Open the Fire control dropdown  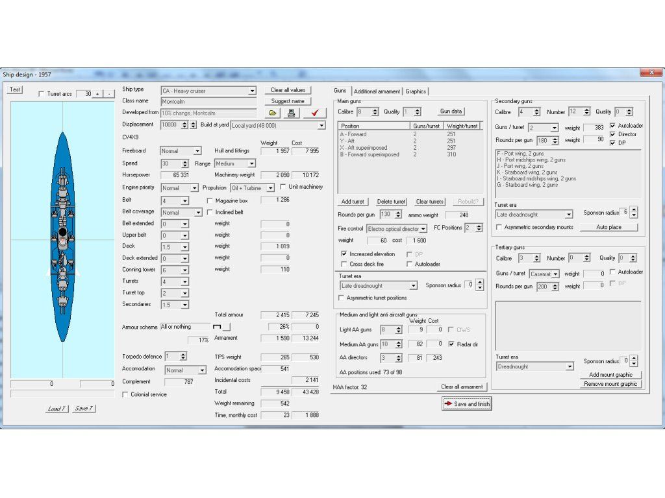(x=423, y=229)
